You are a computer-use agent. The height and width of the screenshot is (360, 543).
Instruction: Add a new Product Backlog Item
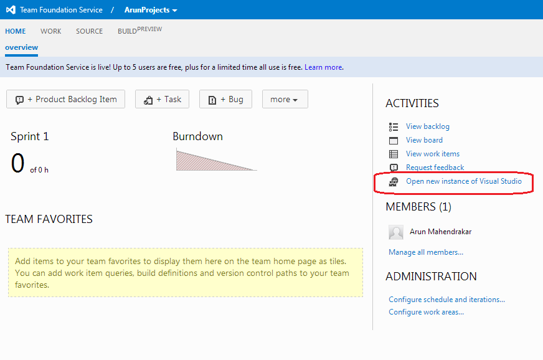tap(65, 99)
